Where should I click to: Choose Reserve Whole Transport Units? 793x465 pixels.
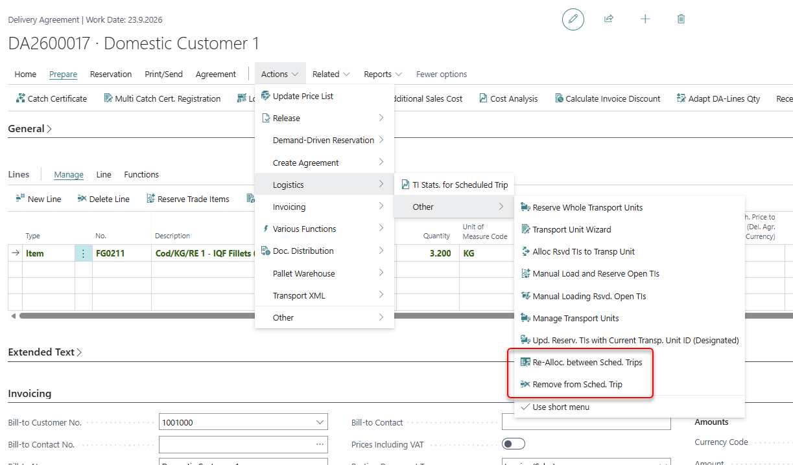coord(630,207)
